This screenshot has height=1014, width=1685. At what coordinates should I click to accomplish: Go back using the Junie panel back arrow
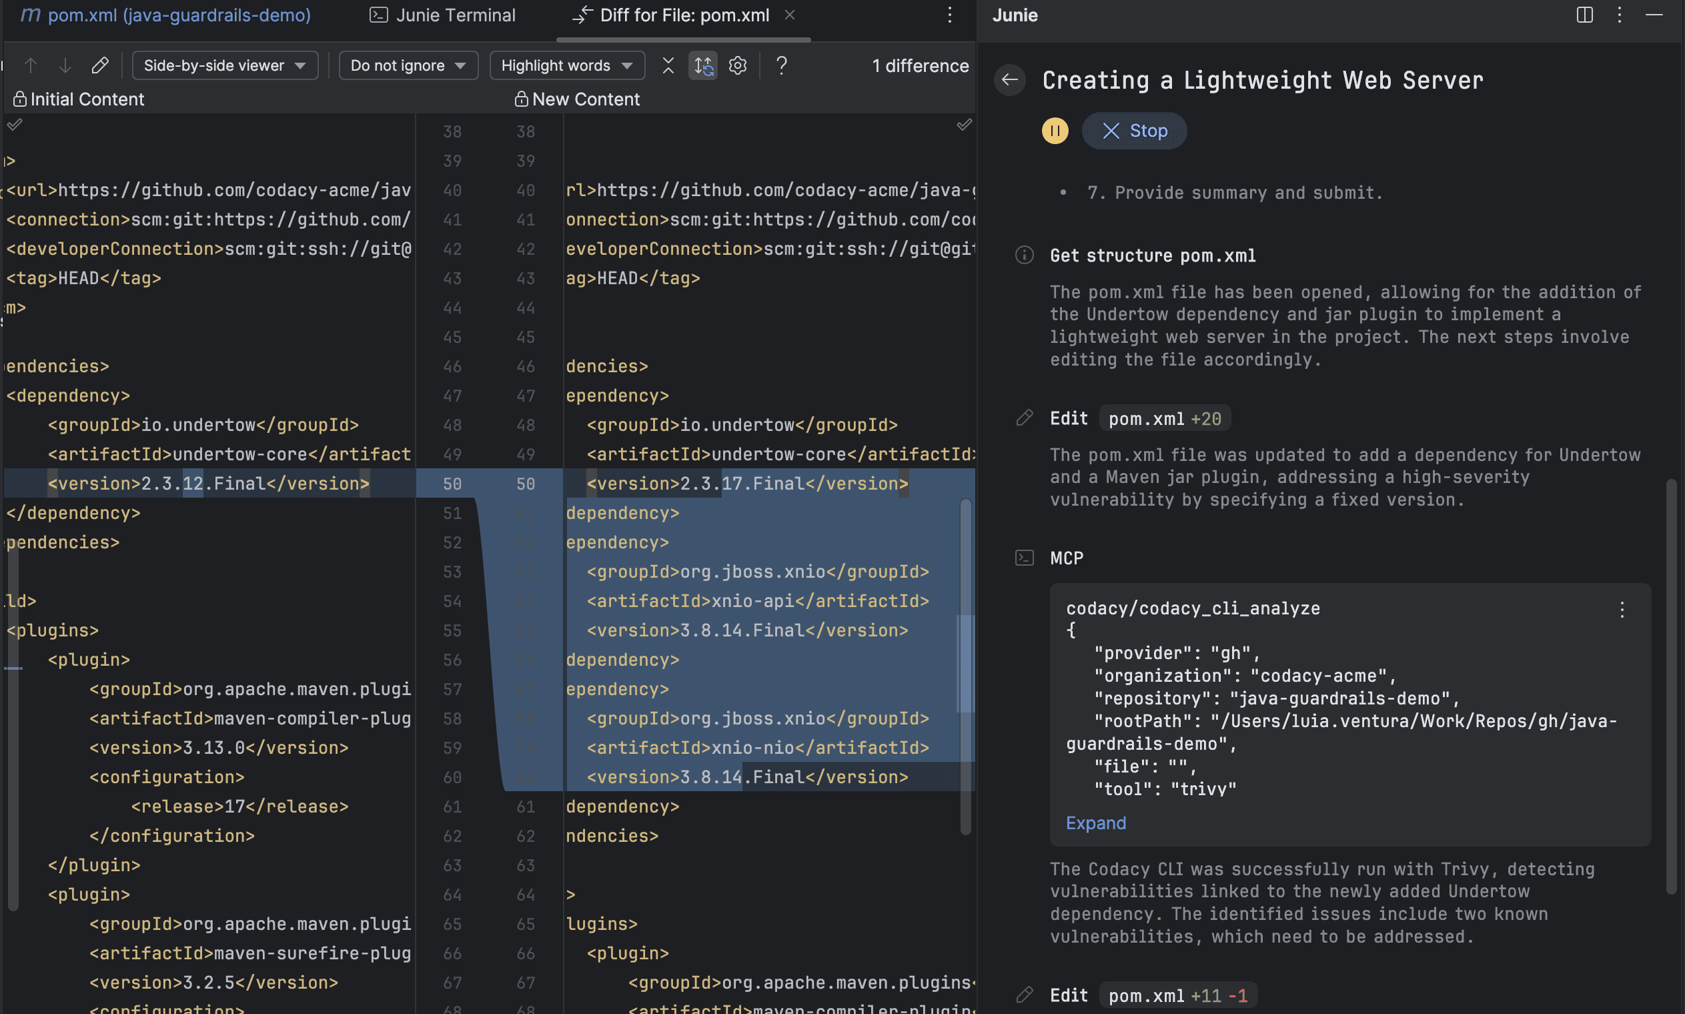click(1009, 80)
